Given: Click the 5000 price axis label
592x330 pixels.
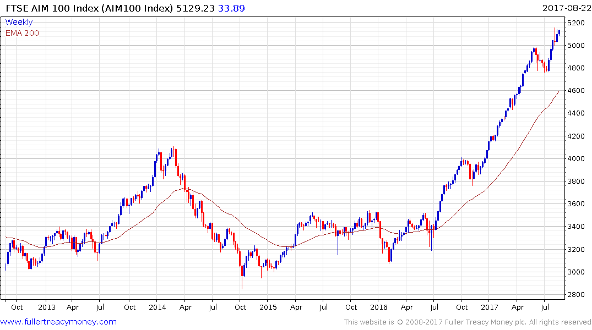Looking at the screenshot, I should pos(576,46).
